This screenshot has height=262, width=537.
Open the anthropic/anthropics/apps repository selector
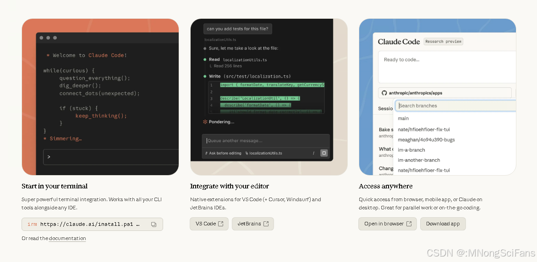[x=445, y=93]
